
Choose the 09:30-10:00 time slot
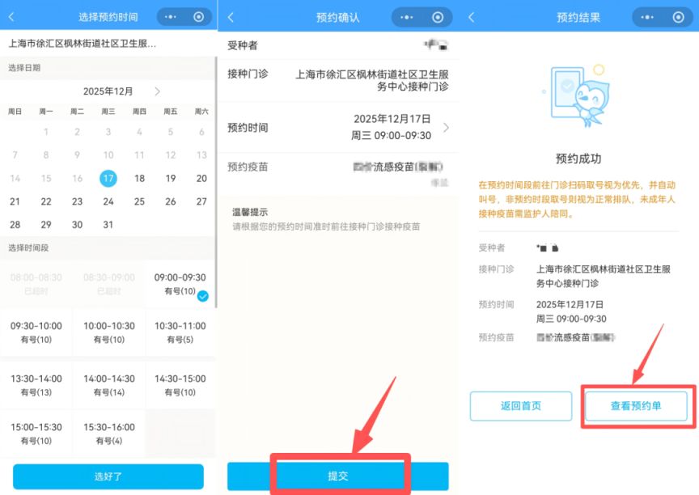pyautogui.click(x=36, y=332)
